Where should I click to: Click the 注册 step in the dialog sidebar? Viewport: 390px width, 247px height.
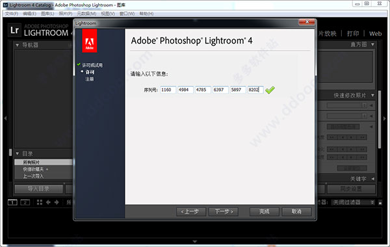90,79
